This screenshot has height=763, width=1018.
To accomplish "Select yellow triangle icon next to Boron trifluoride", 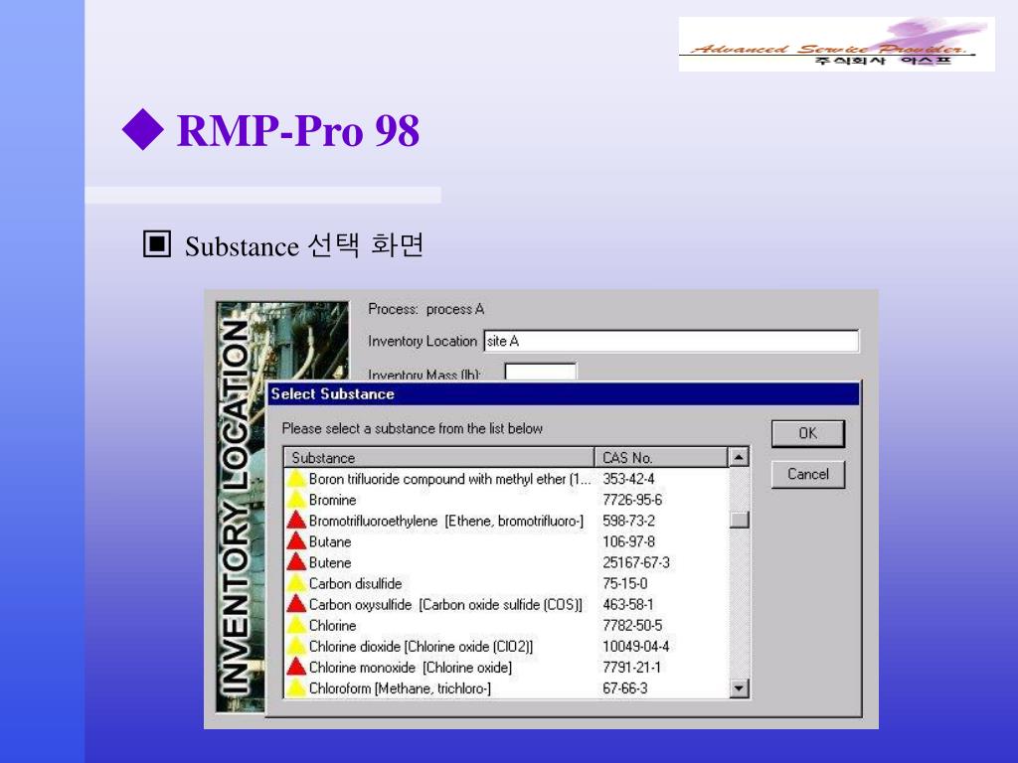I will (296, 479).
